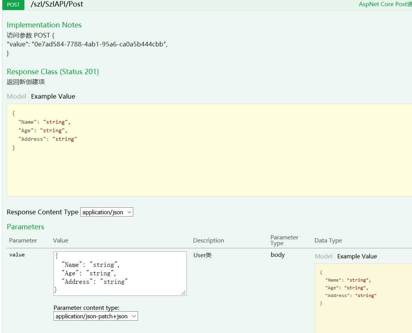Click the Implementation Notes heading
Viewport: 412px width, 333px height.
click(x=44, y=25)
